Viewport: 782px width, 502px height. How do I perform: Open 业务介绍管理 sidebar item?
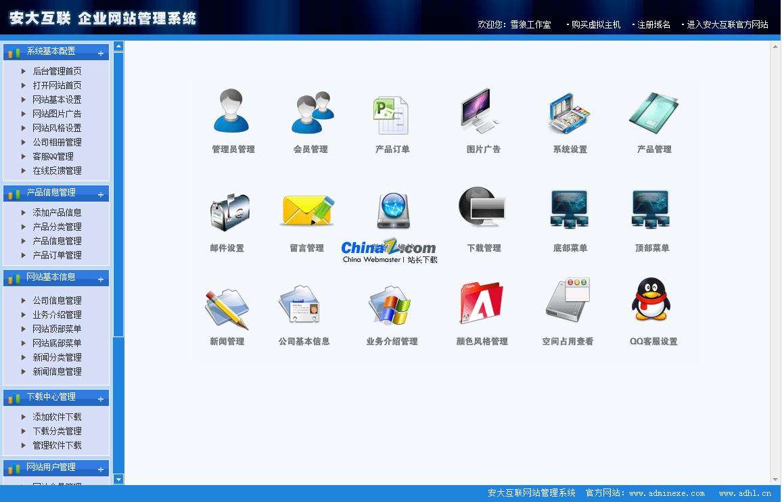tap(57, 315)
